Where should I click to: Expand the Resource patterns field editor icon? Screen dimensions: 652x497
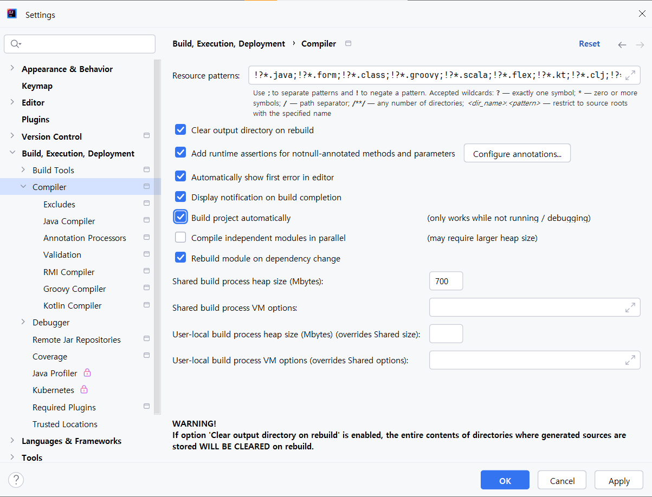[630, 75]
